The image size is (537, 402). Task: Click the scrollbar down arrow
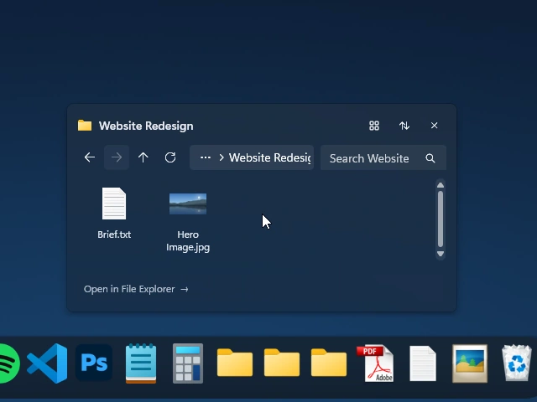pos(441,254)
